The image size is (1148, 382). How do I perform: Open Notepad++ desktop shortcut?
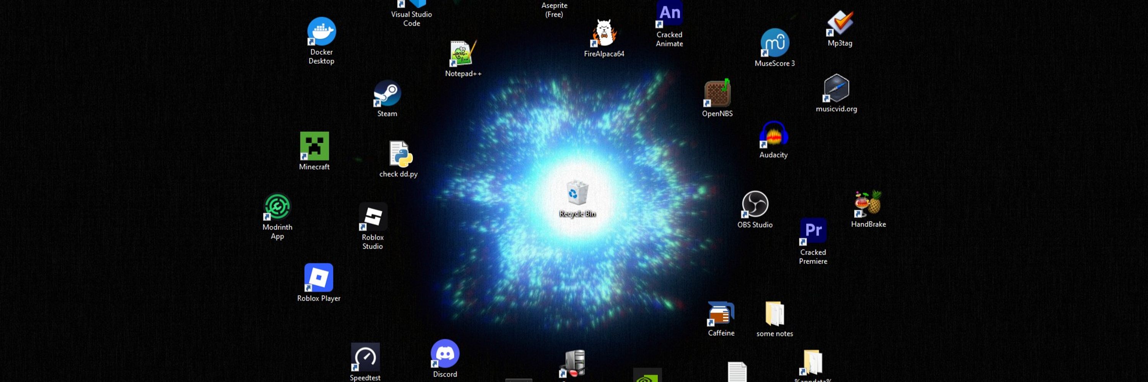pos(463,53)
